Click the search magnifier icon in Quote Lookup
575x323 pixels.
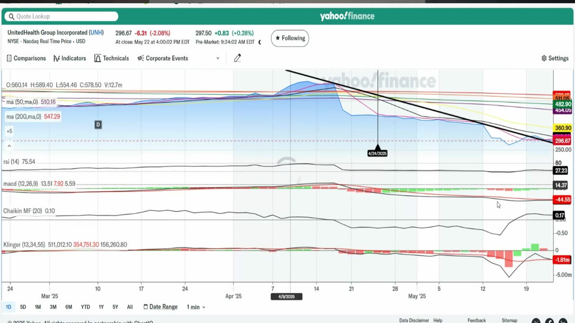(x=12, y=17)
